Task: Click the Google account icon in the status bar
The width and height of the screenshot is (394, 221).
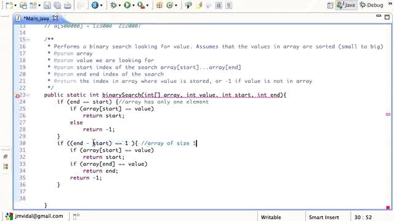Action: [x=9, y=216]
